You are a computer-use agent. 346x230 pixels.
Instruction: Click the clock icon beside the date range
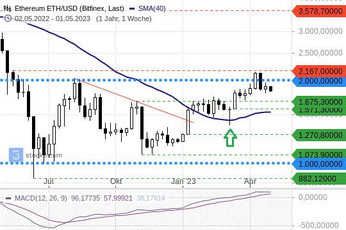[x=8, y=19]
